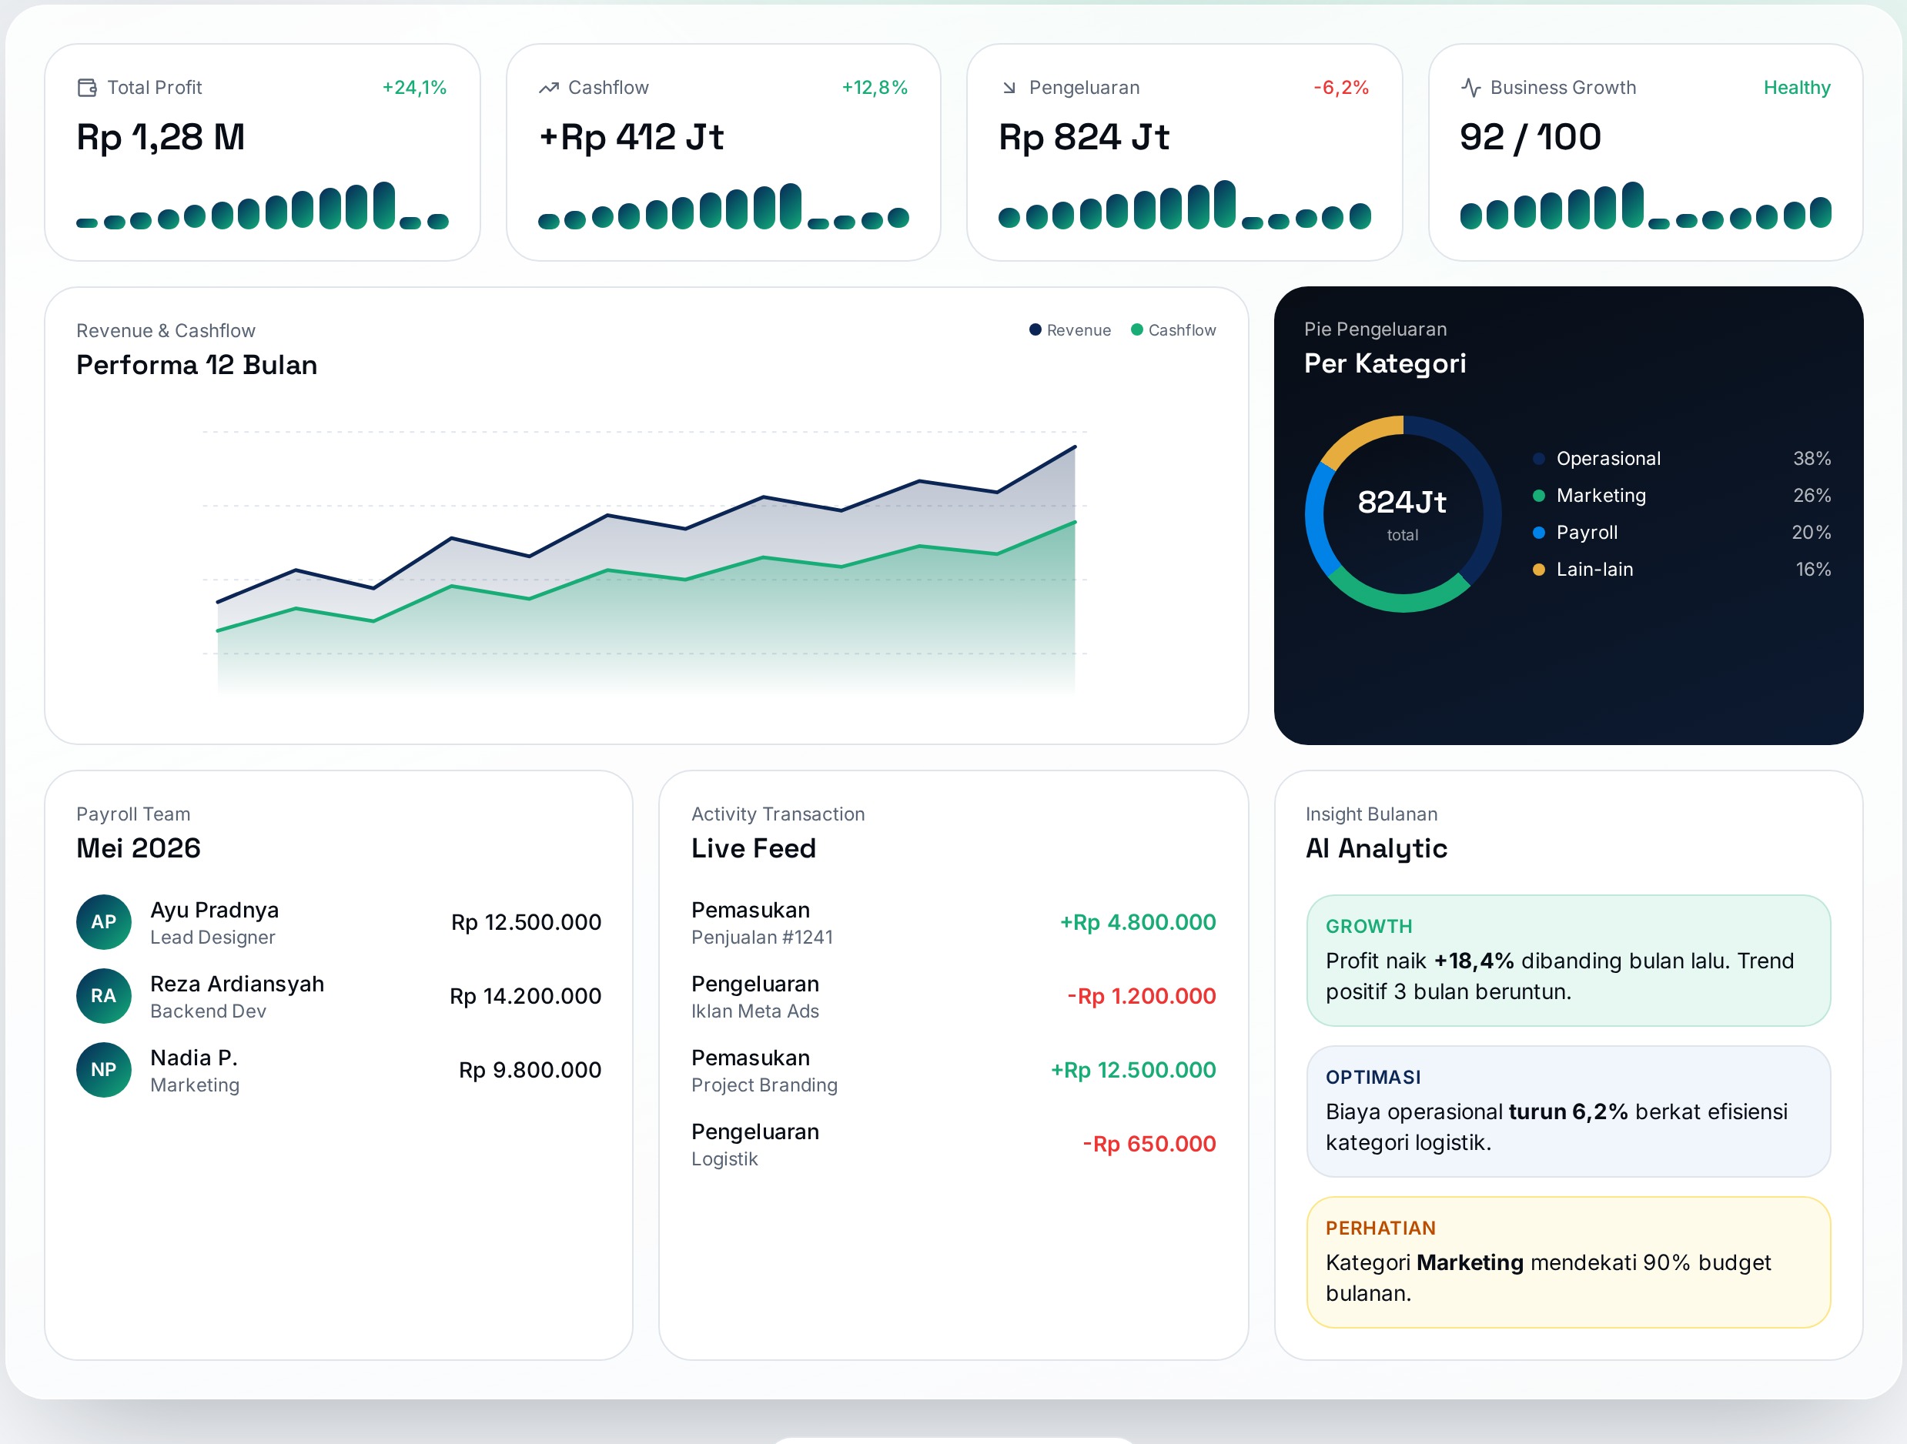The width and height of the screenshot is (1907, 1444).
Task: Click the blue Payroll legend dot
Action: (1538, 533)
